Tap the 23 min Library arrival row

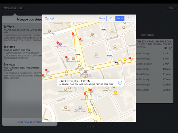coord(154,90)
